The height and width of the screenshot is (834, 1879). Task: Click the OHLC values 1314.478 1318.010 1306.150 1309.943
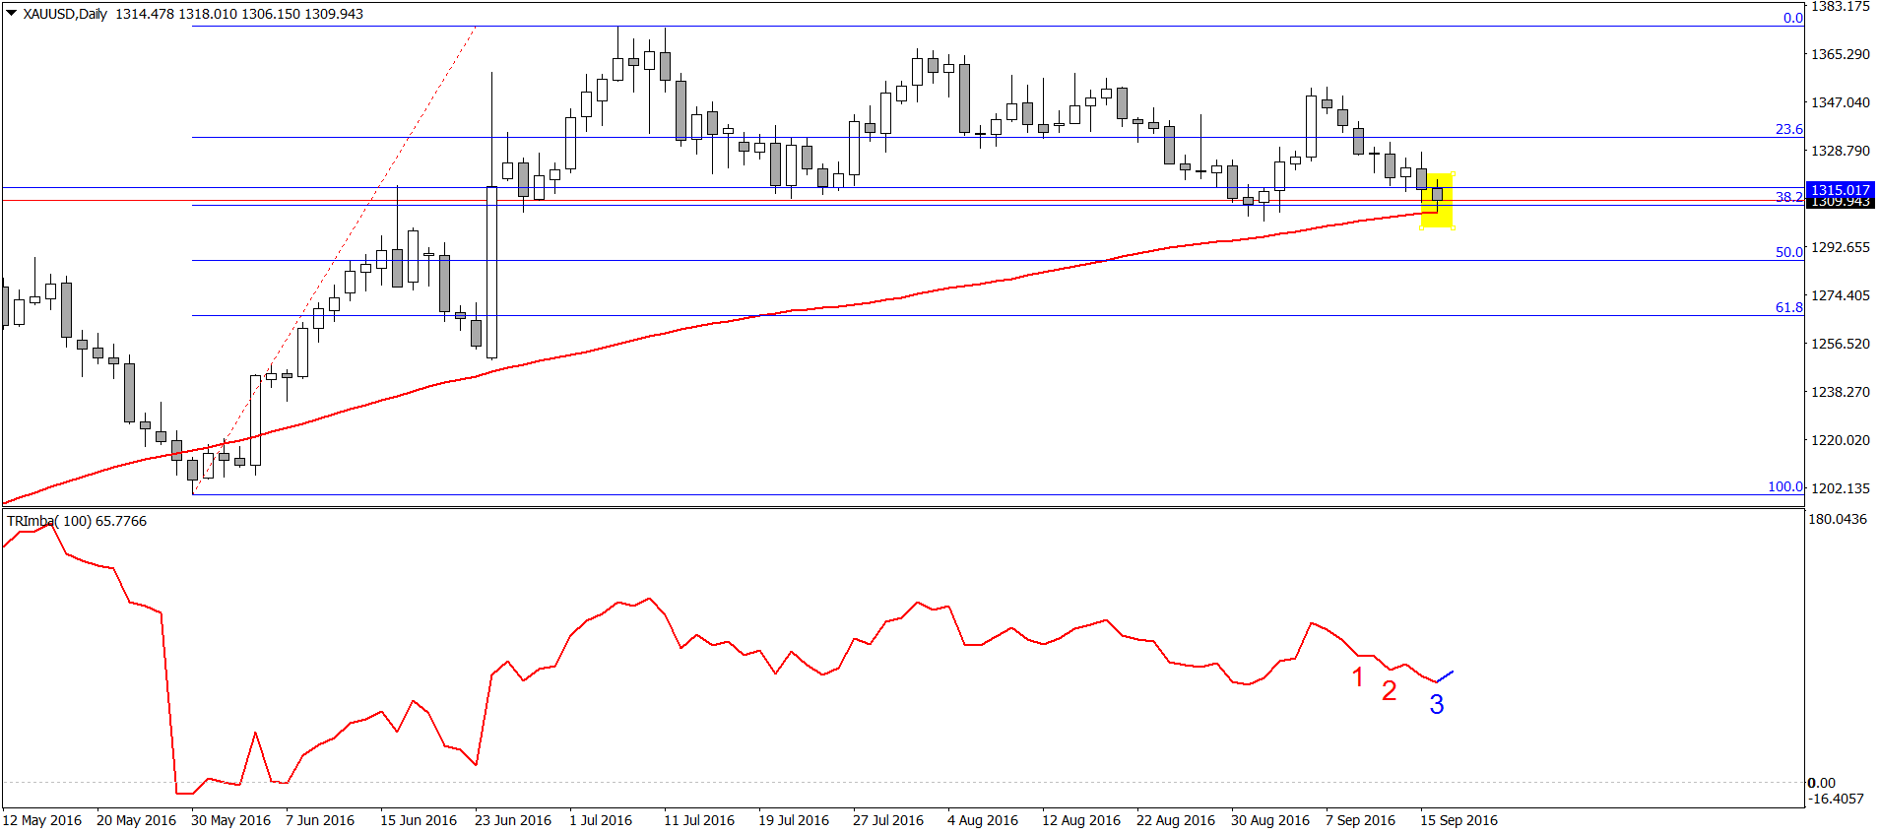tap(239, 14)
